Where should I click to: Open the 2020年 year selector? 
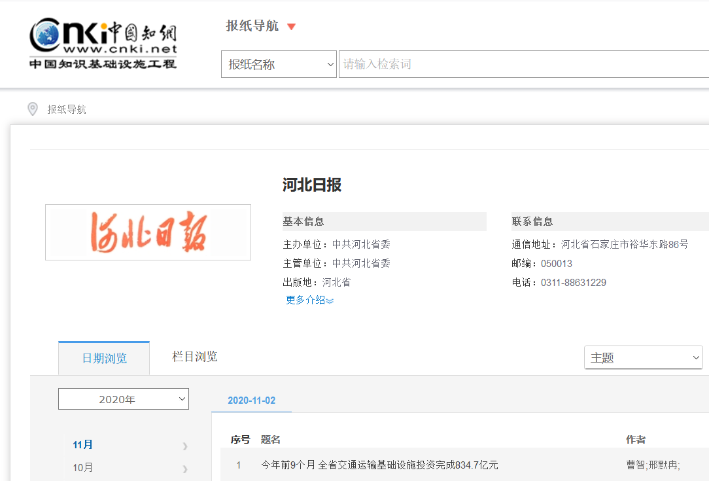click(124, 399)
